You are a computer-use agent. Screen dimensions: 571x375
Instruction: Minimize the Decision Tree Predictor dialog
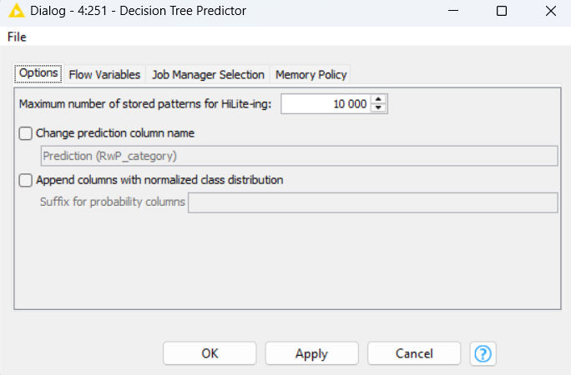[x=452, y=12]
